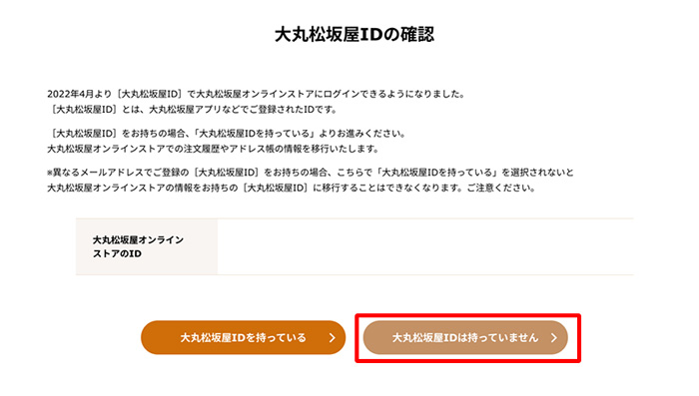This screenshot has width=699, height=396.
Task: Click the ストアのID text in table label
Action: point(117,254)
